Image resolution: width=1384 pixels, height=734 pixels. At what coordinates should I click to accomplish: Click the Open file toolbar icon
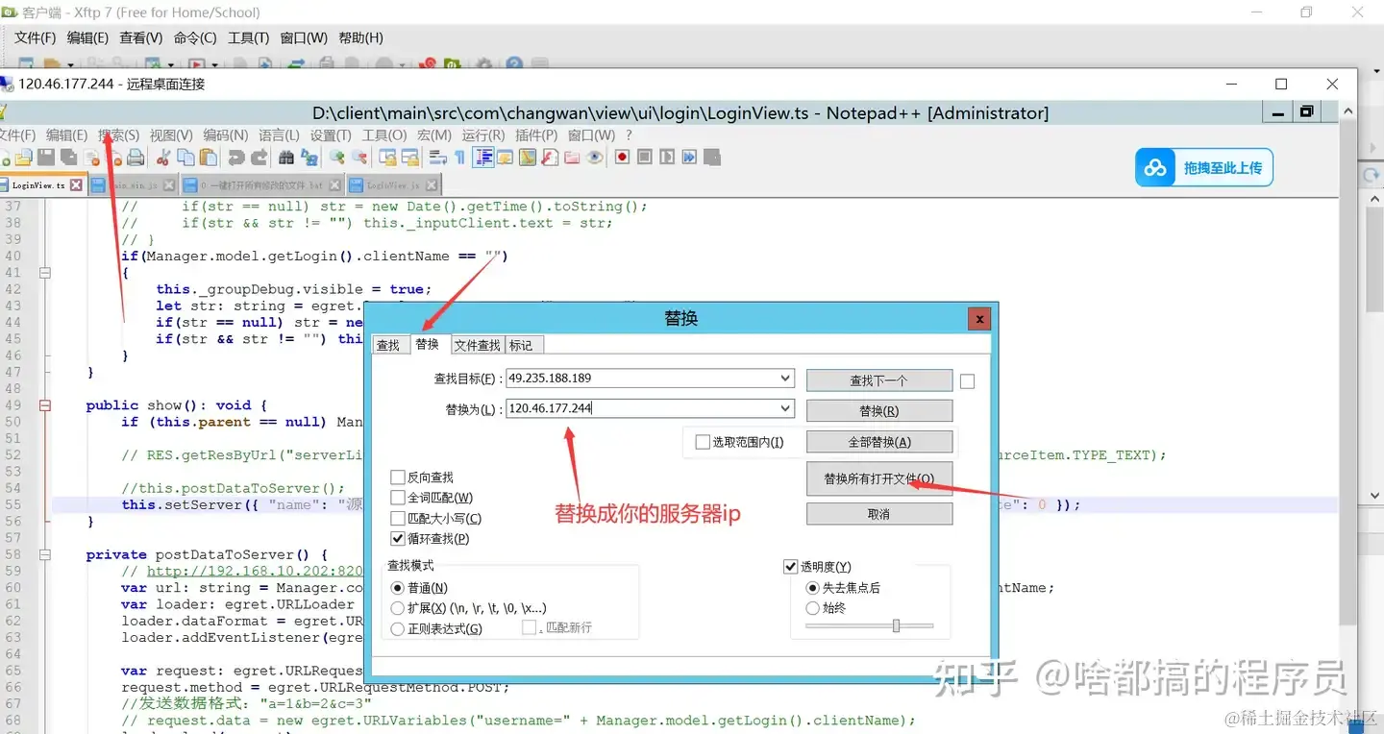tap(23, 158)
